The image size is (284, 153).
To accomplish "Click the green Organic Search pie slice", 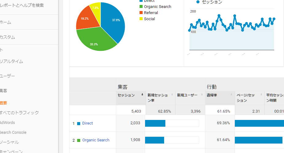I will point(94,40).
